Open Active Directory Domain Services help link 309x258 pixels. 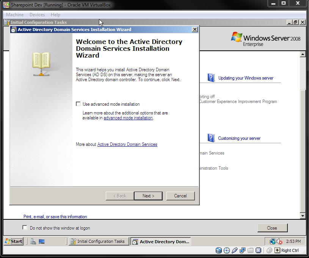[x=127, y=144]
